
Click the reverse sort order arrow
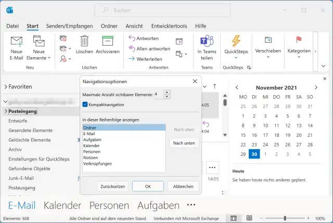tap(214, 86)
